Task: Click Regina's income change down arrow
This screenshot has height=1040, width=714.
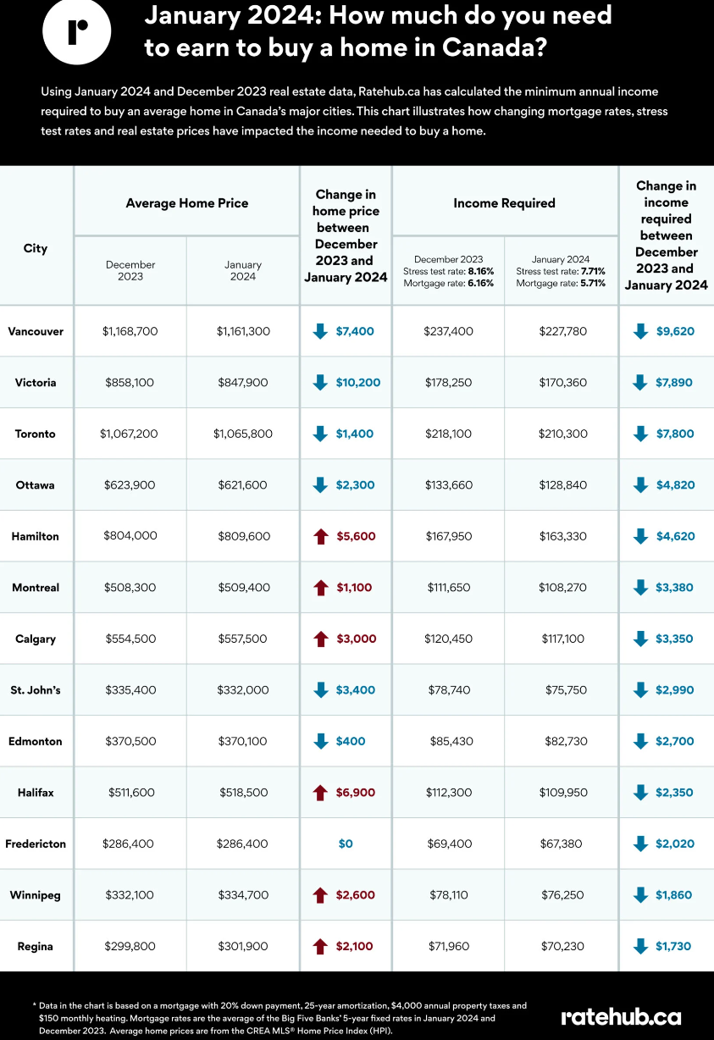Action: point(640,946)
